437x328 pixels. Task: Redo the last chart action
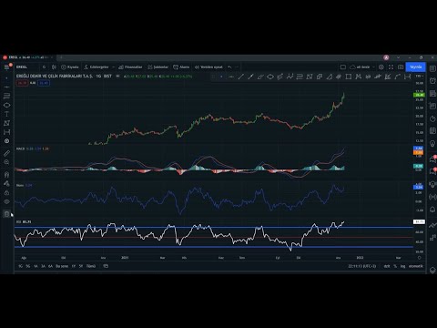click(x=237, y=67)
